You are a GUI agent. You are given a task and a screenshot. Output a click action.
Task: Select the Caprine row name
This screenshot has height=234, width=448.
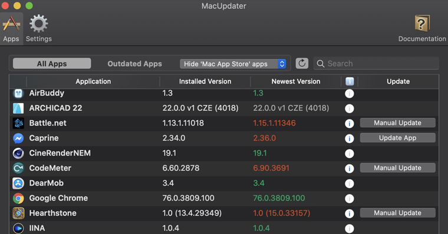point(44,139)
